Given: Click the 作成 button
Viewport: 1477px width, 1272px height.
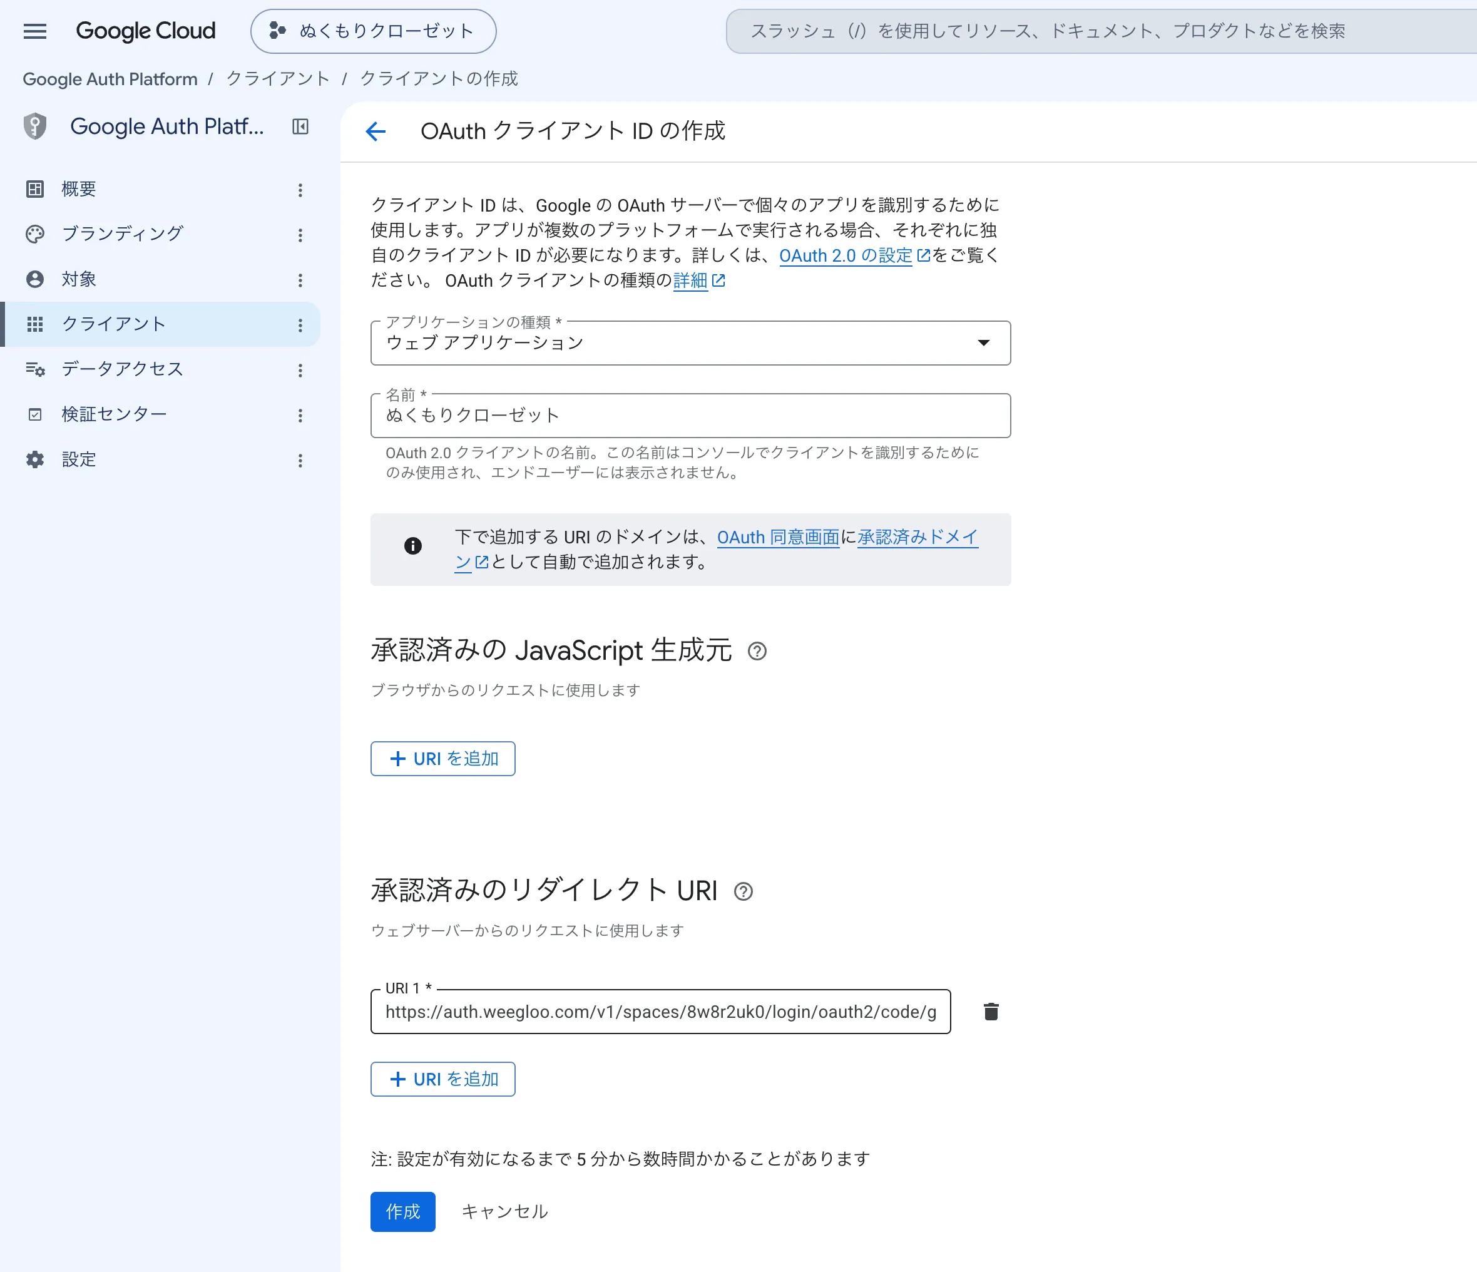Looking at the screenshot, I should click(x=403, y=1211).
